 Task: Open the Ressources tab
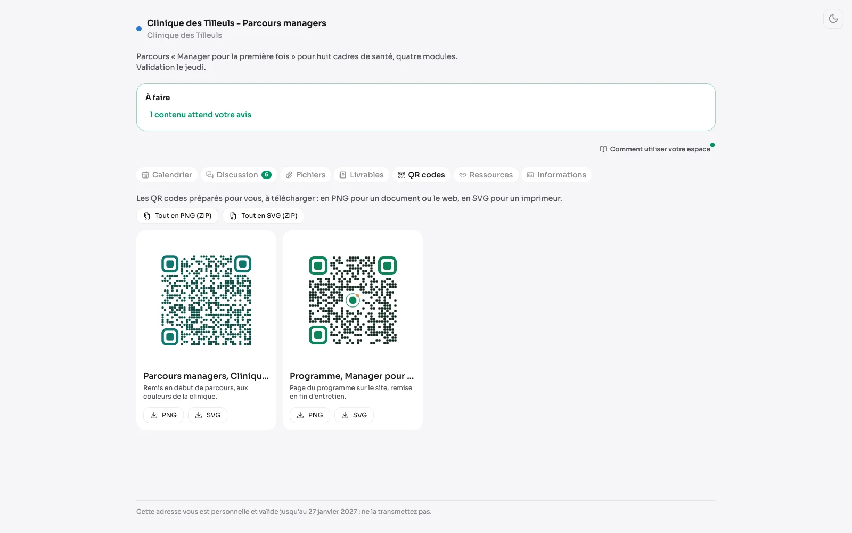486,175
